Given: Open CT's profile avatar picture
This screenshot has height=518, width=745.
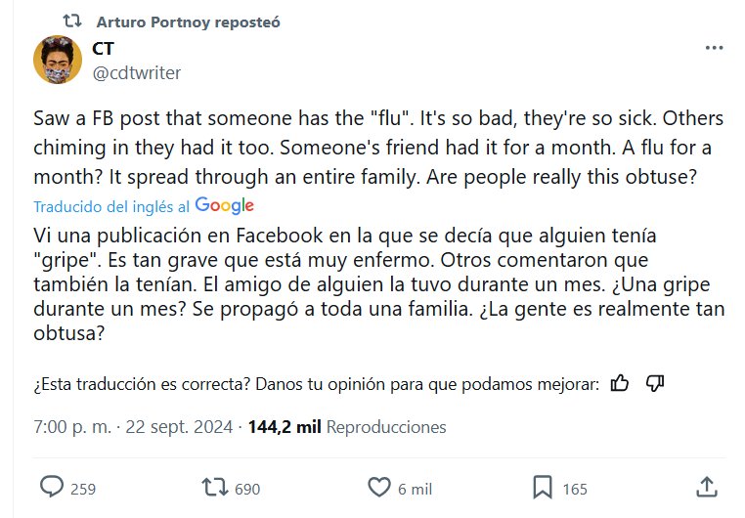Looking at the screenshot, I should (x=58, y=60).
